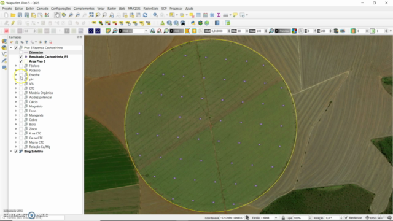Open the processing toolbox gear icon
The height and width of the screenshot is (221, 393).
[x=212, y=15]
